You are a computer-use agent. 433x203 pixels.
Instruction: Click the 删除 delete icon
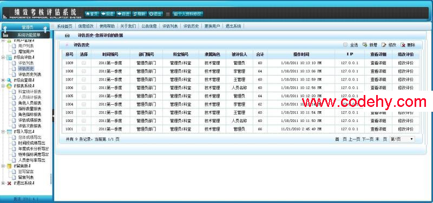[403, 45]
